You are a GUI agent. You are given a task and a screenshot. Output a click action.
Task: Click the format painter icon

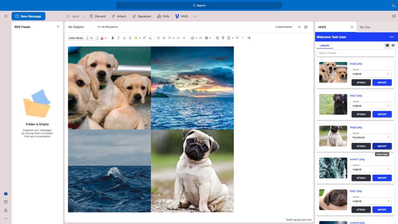pyautogui.click(x=223, y=38)
